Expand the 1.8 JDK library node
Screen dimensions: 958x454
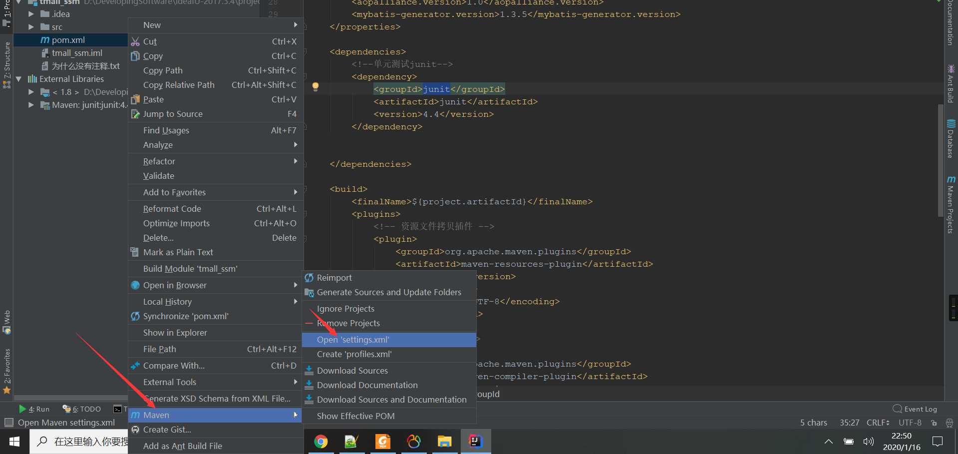click(x=31, y=92)
